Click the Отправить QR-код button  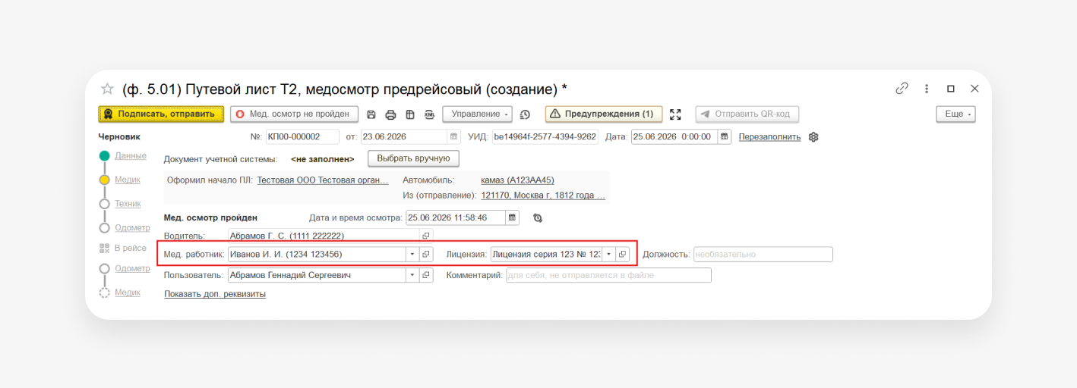[747, 114]
